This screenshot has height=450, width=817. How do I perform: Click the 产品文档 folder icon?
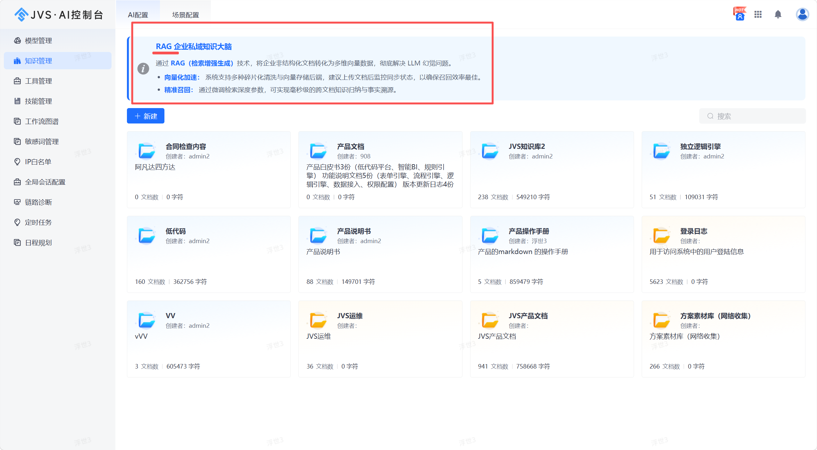(x=318, y=151)
